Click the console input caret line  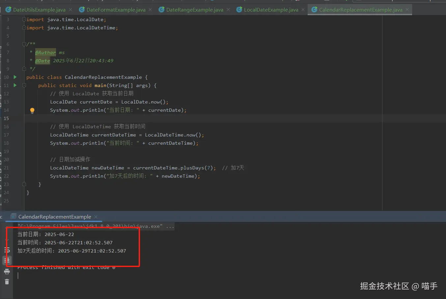point(18,276)
